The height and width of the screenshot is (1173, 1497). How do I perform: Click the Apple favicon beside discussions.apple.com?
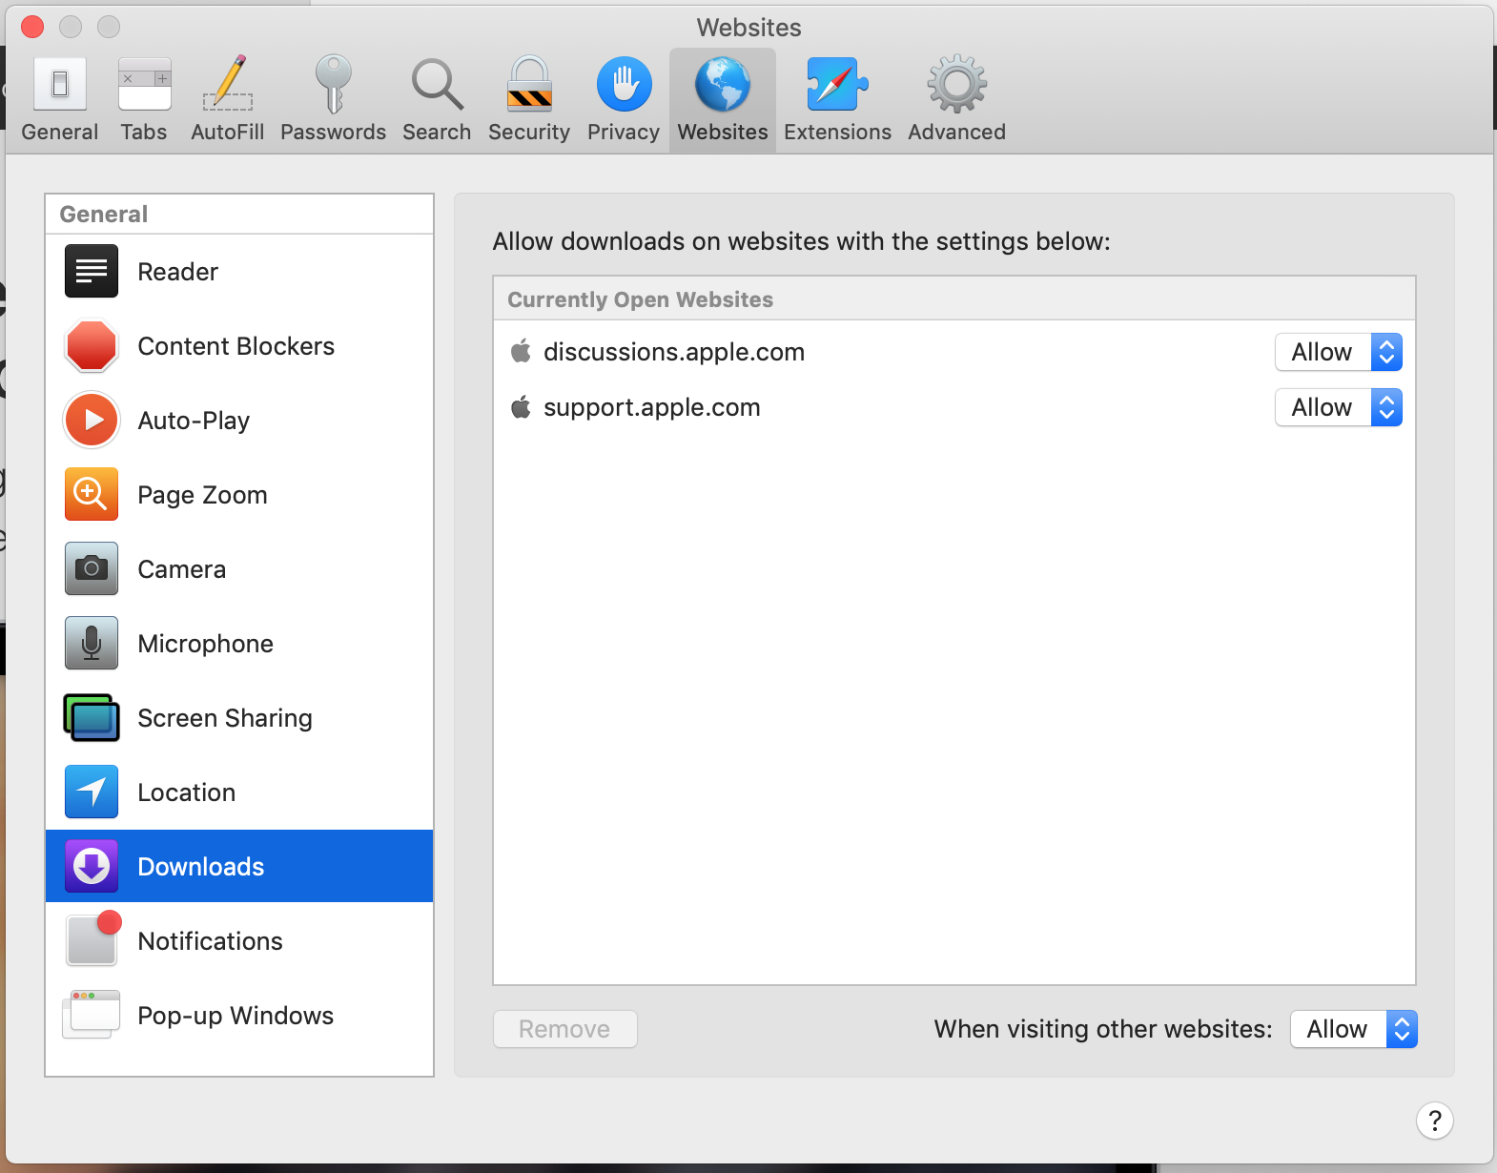click(x=521, y=351)
